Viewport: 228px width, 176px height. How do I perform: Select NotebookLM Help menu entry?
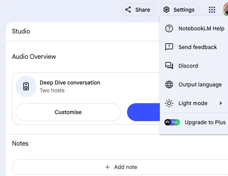click(x=194, y=28)
